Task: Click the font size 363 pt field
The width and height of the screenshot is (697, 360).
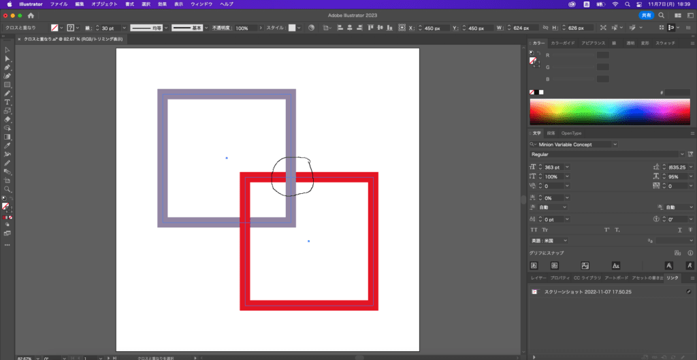Action: 554,167
